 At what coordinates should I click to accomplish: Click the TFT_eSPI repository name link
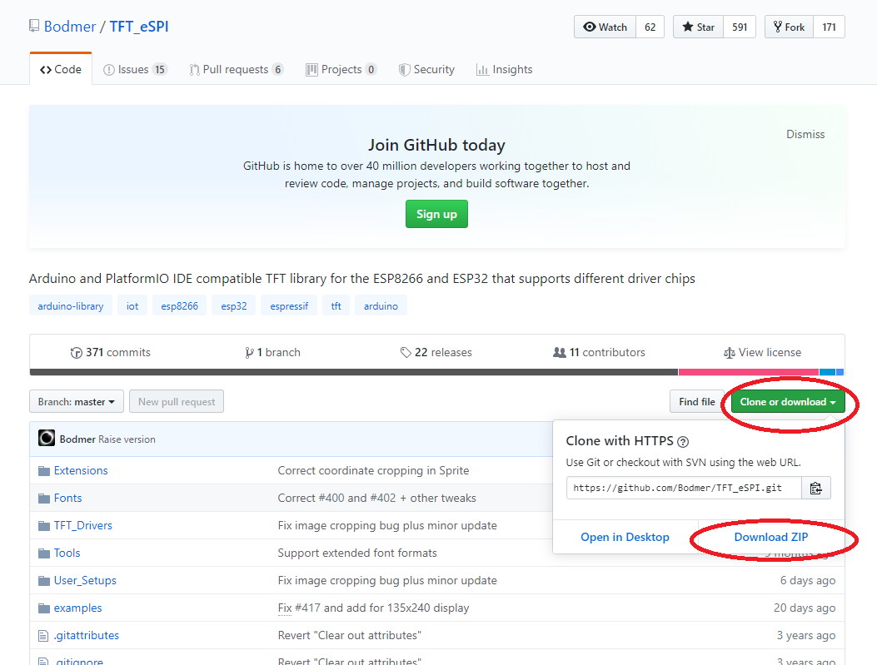(139, 27)
